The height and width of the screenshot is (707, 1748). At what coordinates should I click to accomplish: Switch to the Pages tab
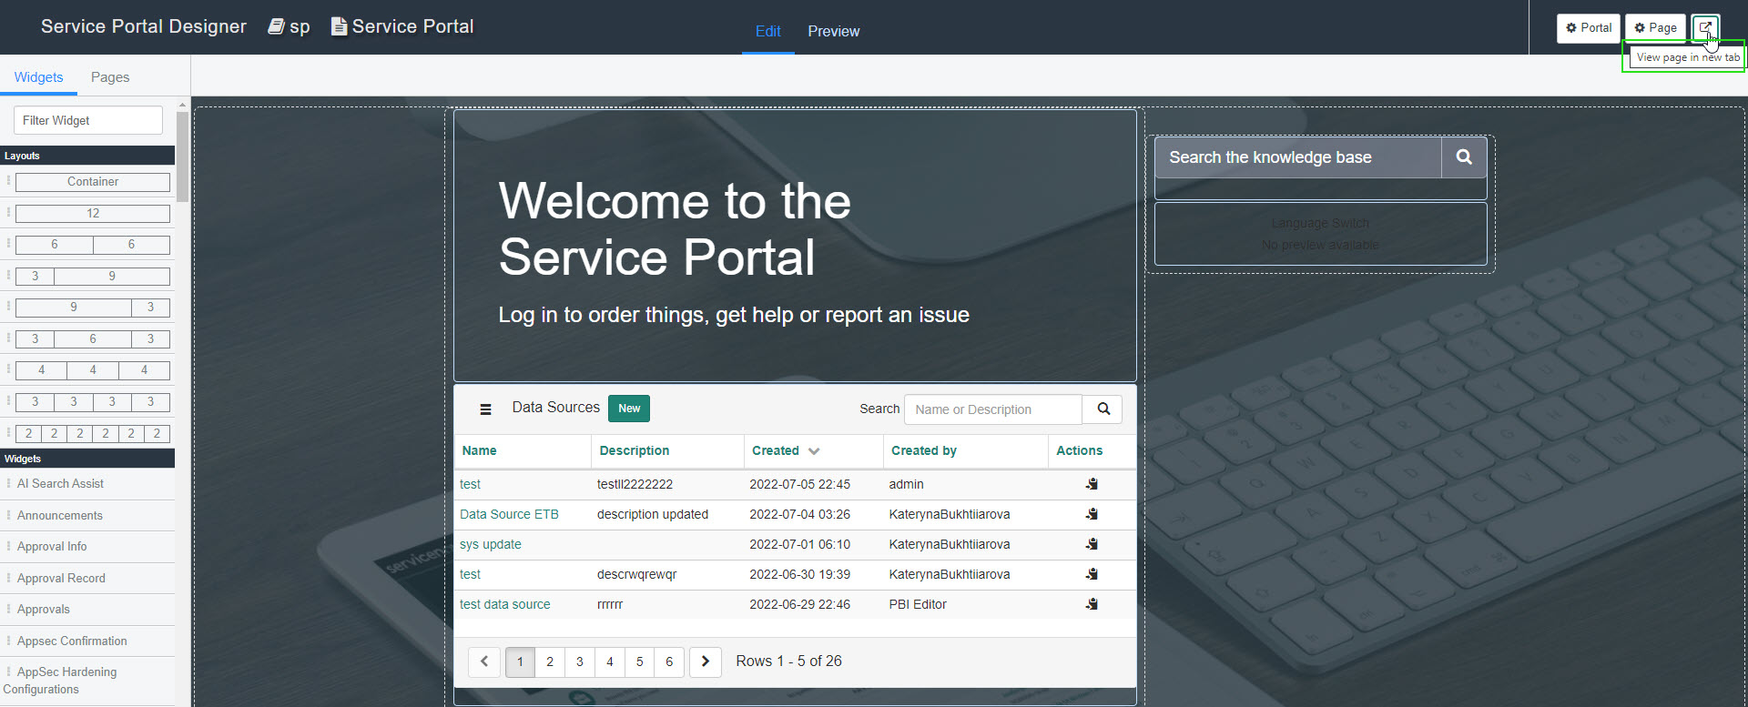(x=110, y=77)
